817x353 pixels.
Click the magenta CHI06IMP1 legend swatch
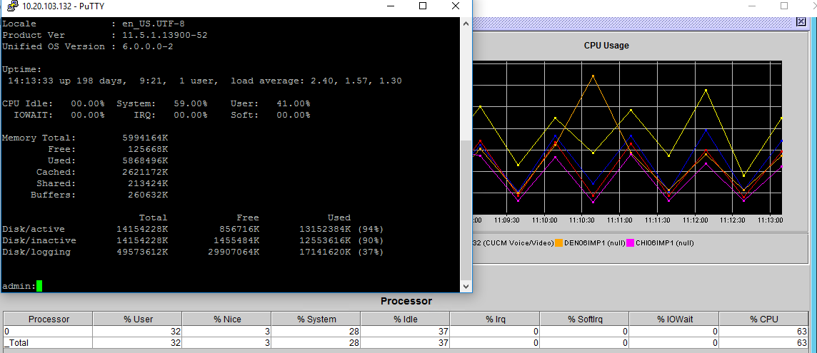pyautogui.click(x=631, y=243)
